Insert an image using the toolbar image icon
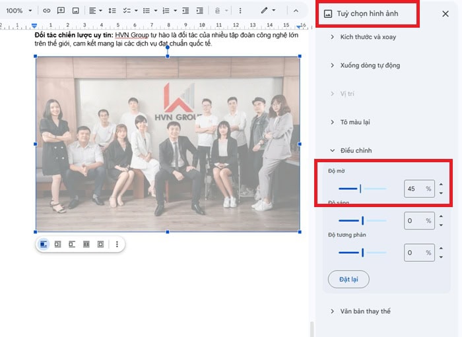 click(76, 11)
